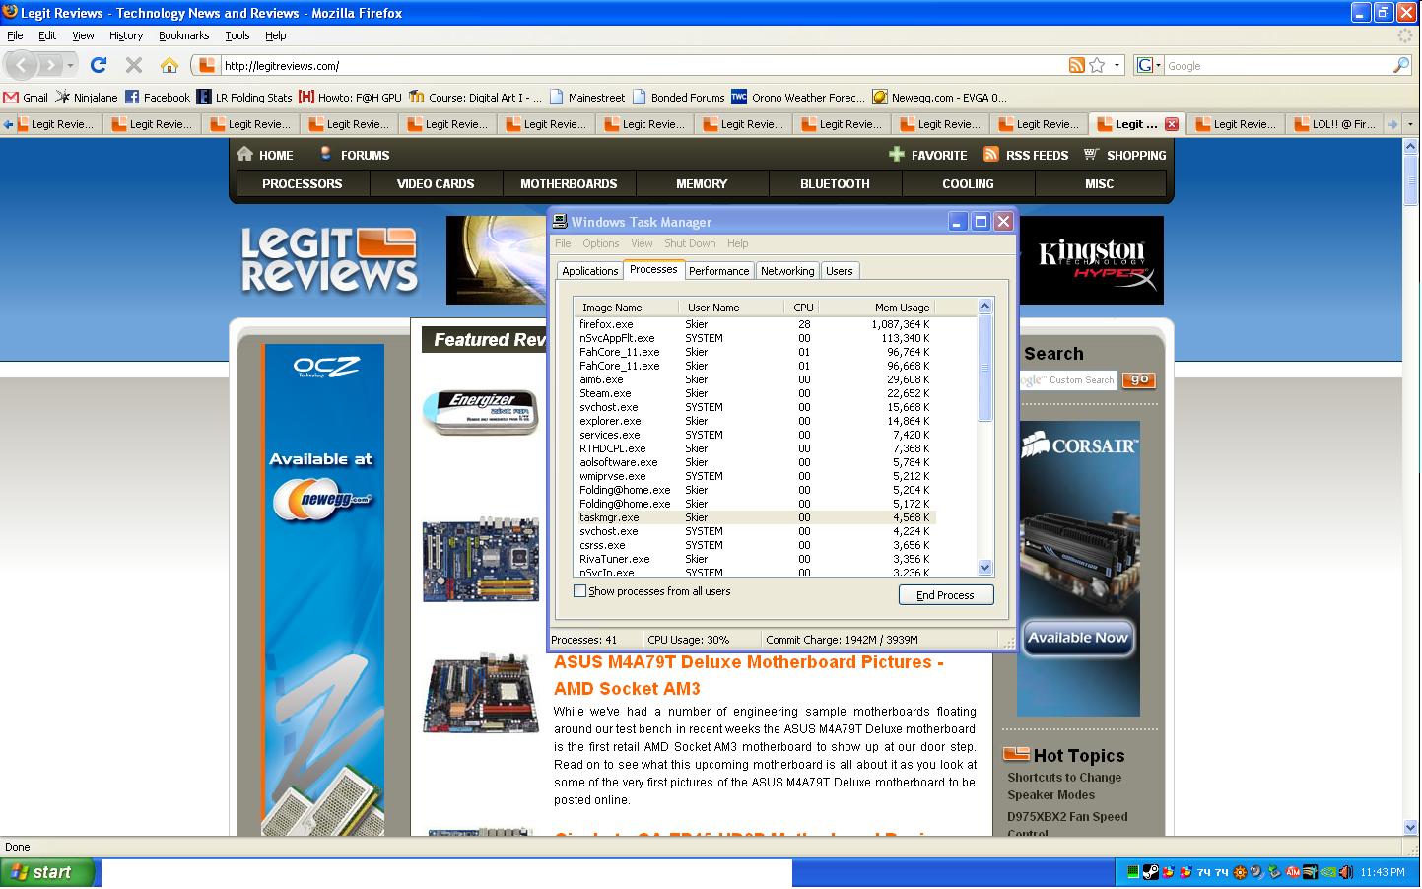Close the active Legit Reviews tab

coord(1171,124)
